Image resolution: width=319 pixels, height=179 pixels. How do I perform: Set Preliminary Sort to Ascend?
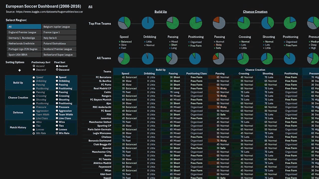[34, 66]
